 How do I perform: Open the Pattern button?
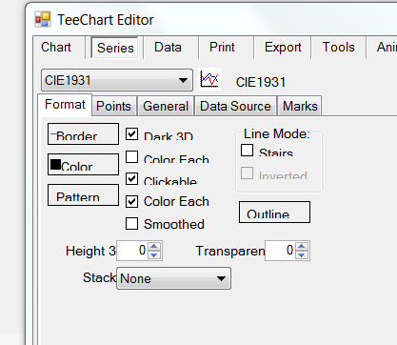pyautogui.click(x=83, y=194)
